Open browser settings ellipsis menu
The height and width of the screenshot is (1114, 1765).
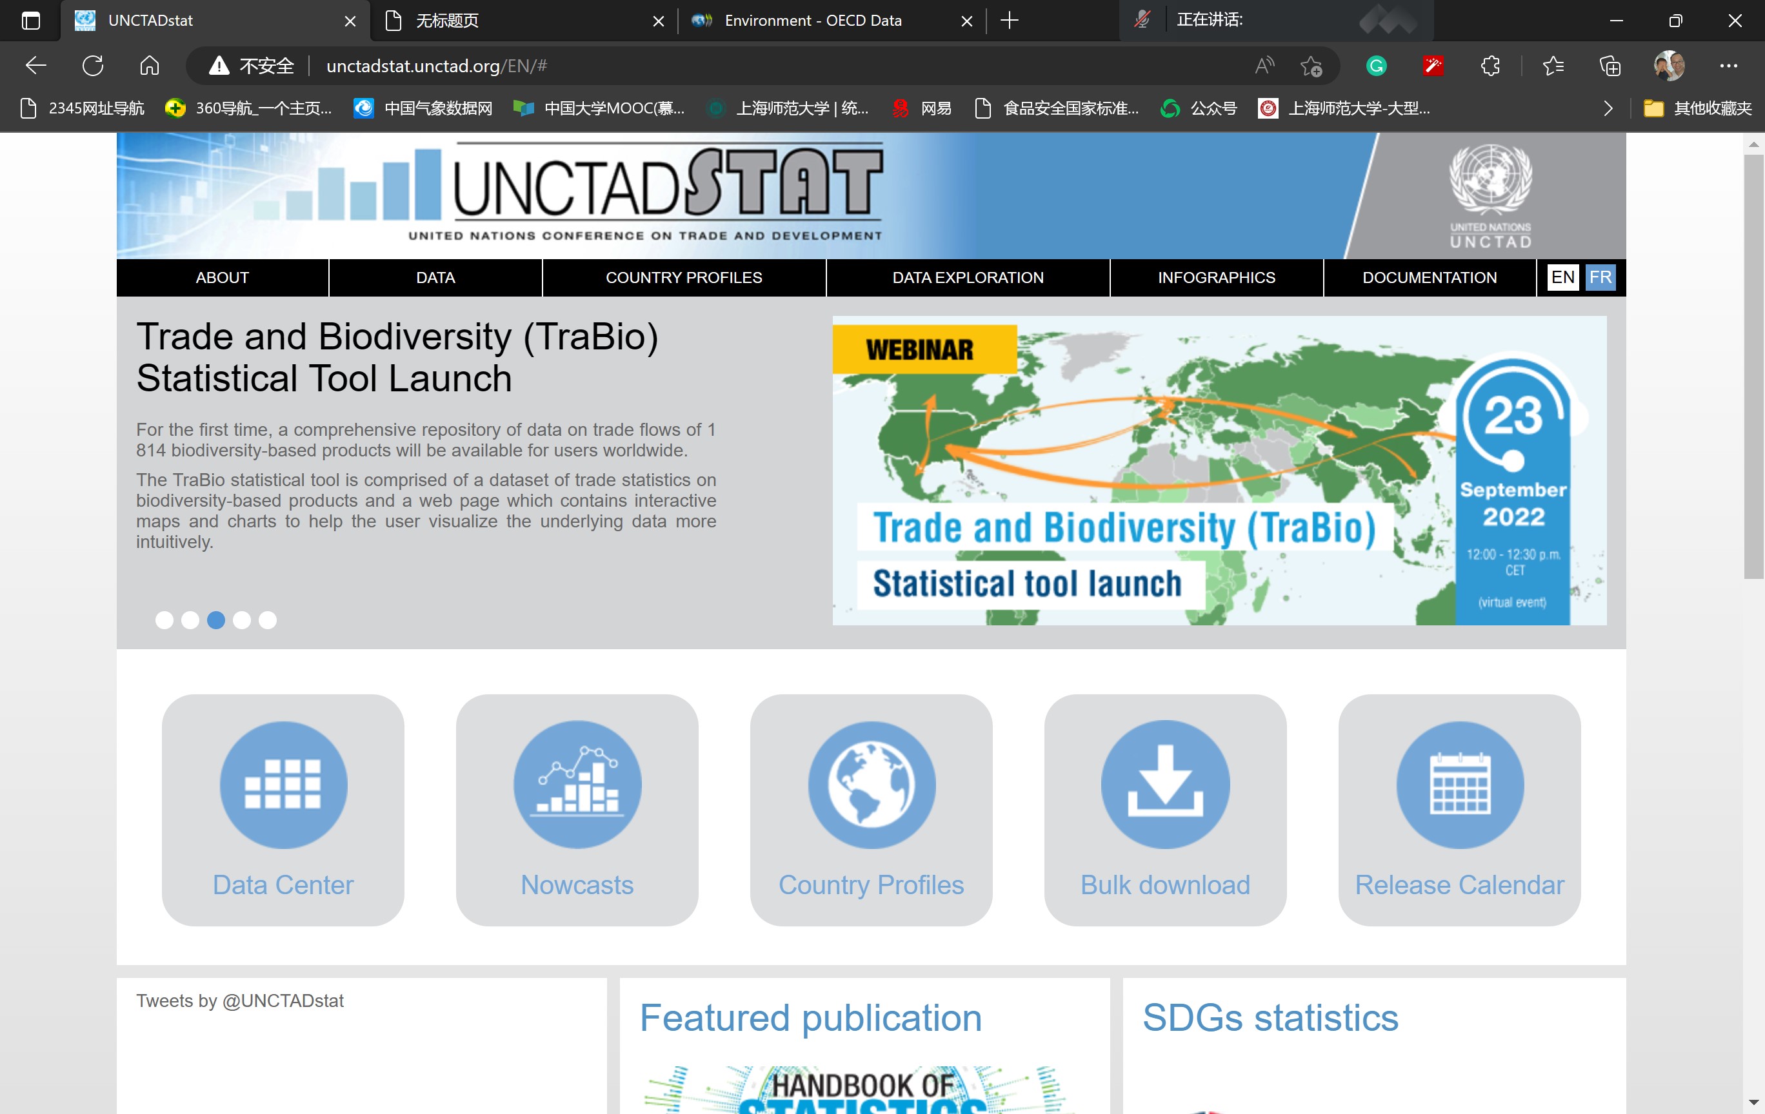1728,66
